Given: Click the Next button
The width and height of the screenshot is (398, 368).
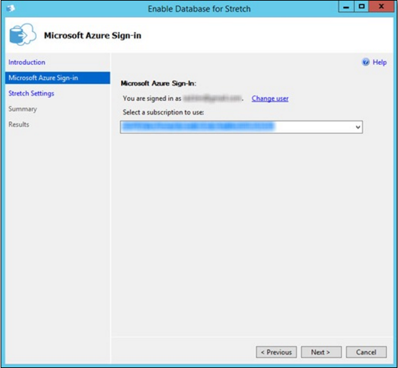Looking at the screenshot, I should (321, 352).
